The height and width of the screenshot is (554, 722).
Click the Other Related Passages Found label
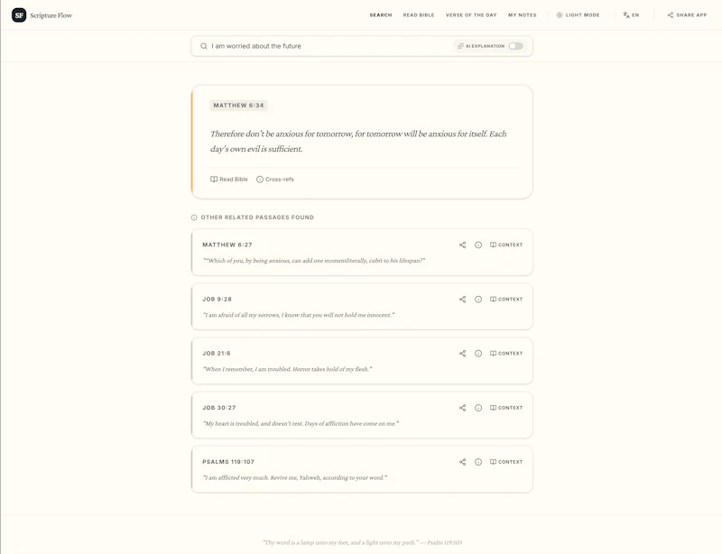tap(257, 217)
